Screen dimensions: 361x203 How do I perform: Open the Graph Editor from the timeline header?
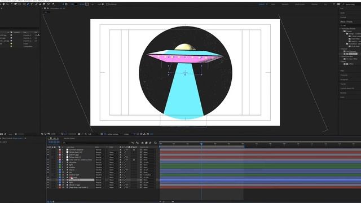tap(155, 143)
